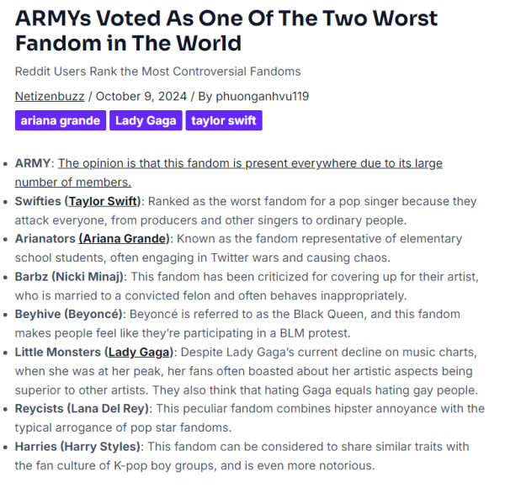Select the purple ariana grande tag
The height and width of the screenshot is (488, 505).
click(61, 120)
